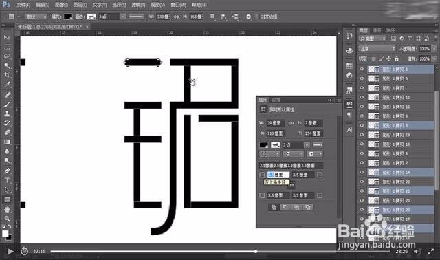Select the Path Selection arrow tool
The width and height of the screenshot is (440, 260).
tap(7, 190)
